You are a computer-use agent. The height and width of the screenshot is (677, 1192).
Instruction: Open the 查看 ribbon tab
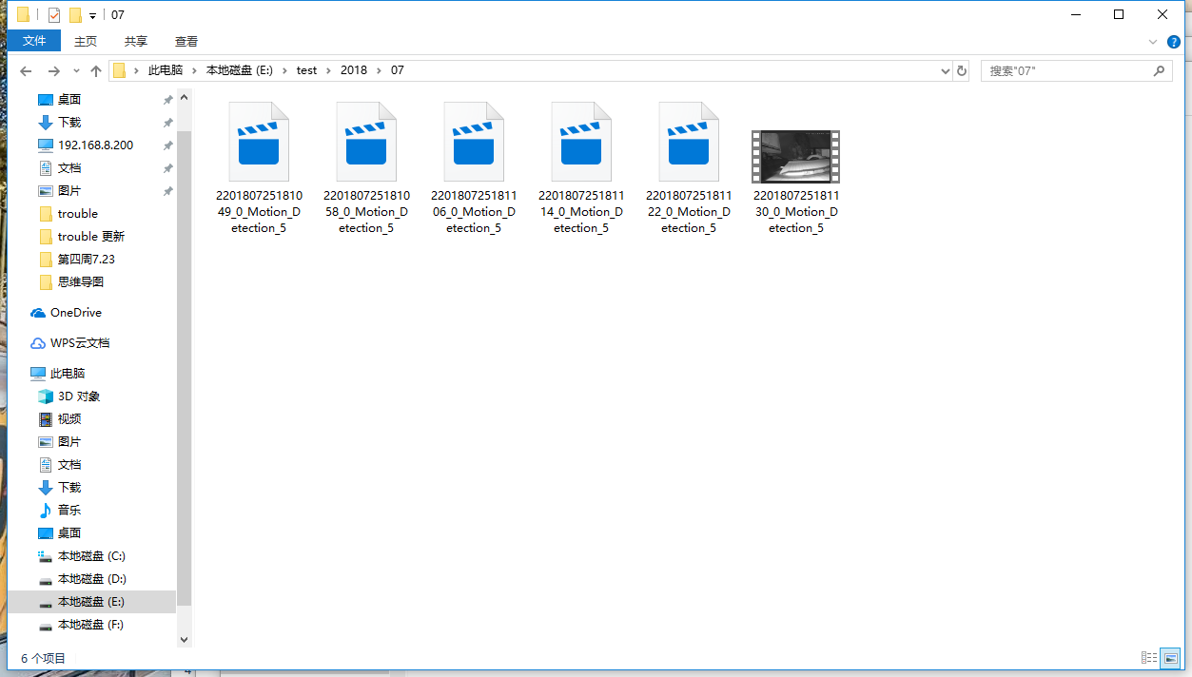coord(186,41)
